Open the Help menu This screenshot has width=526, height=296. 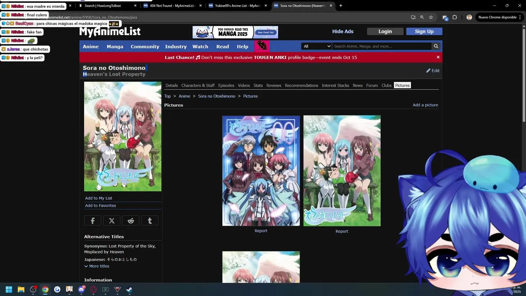pyautogui.click(x=242, y=46)
